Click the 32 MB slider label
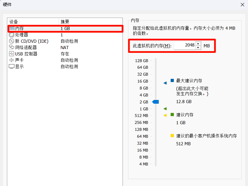This screenshot has width=248, height=186. 143,143
